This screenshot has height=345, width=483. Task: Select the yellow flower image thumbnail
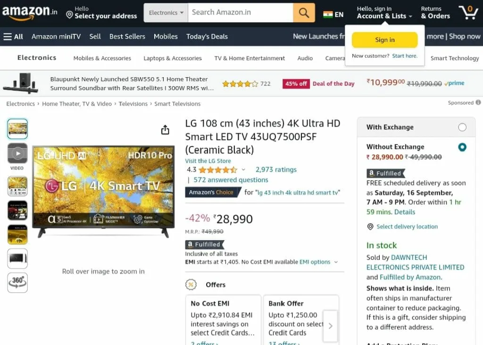click(17, 234)
